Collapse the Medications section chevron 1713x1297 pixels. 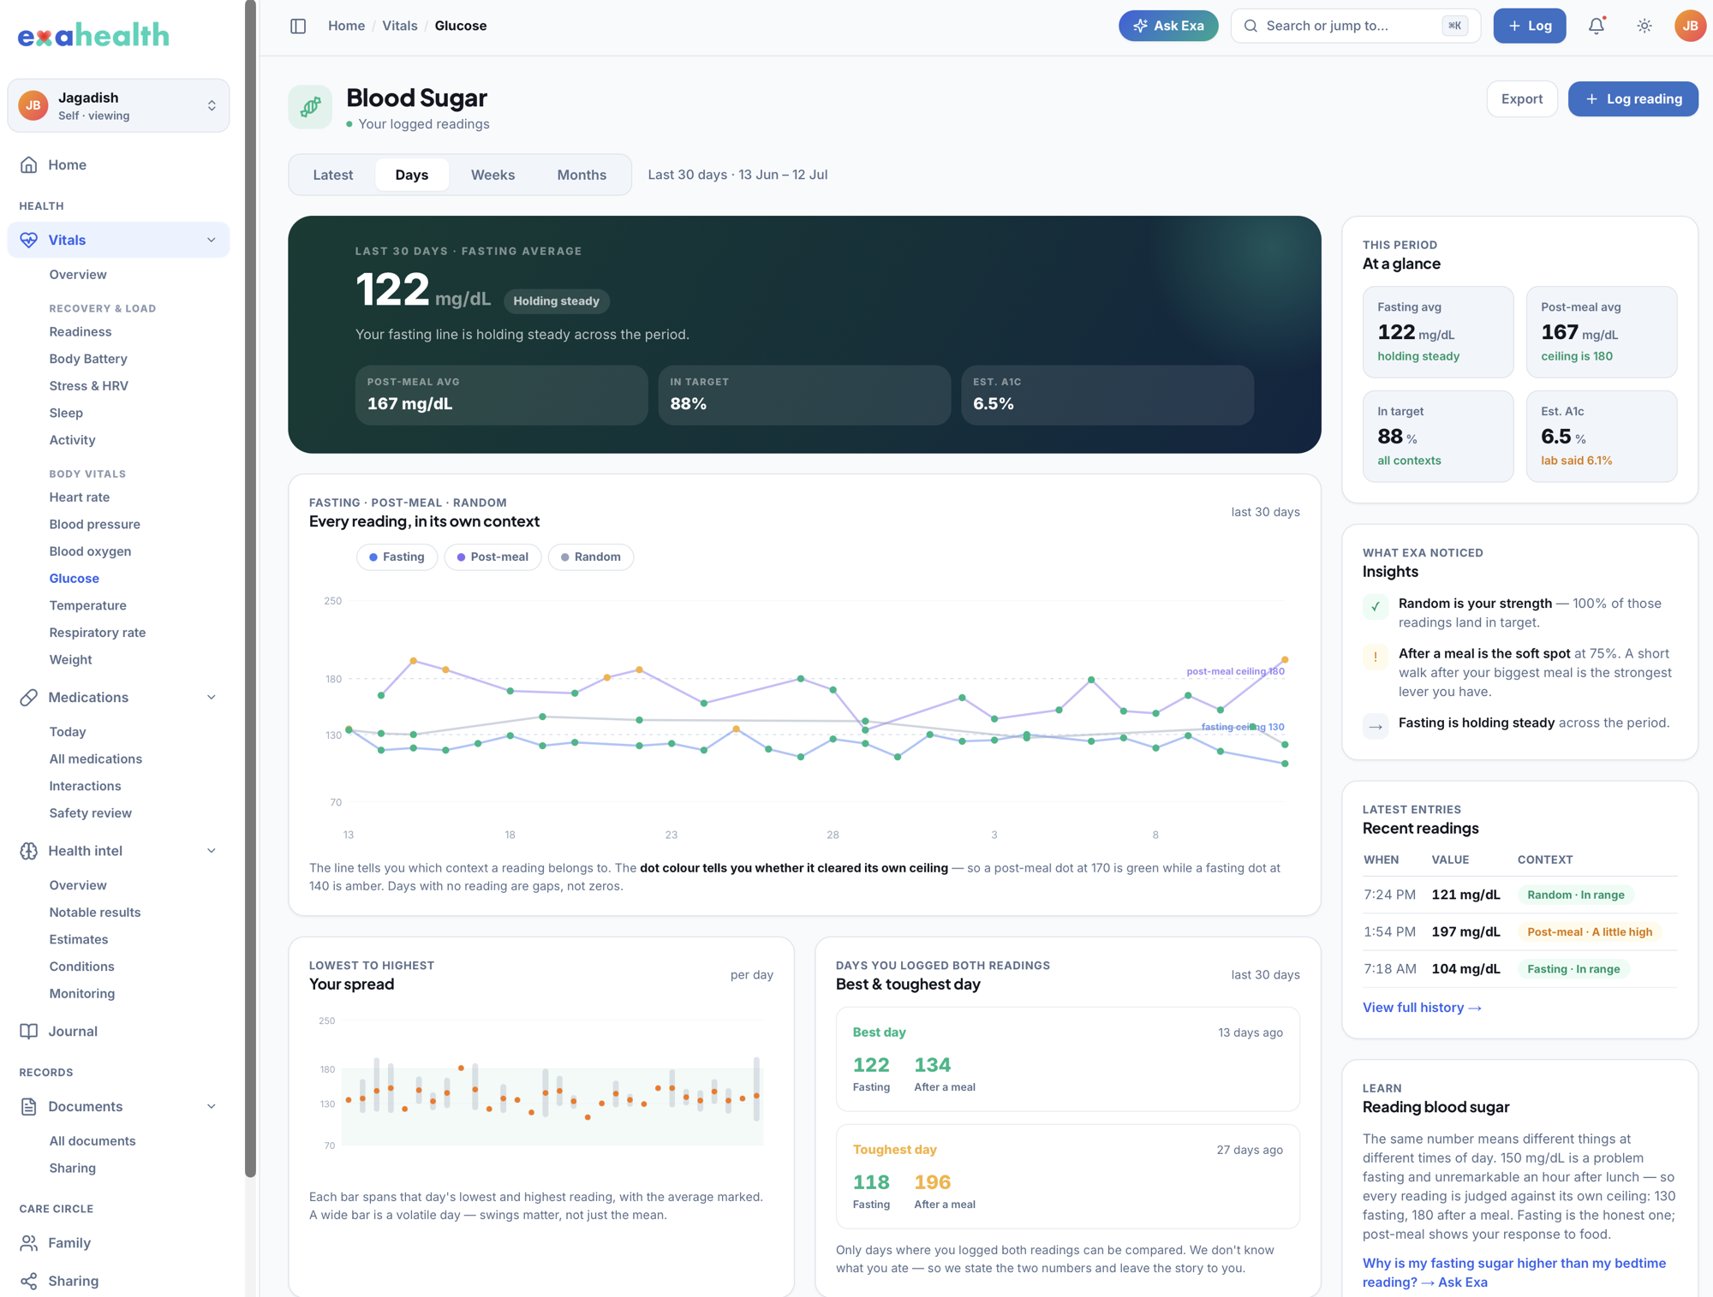[212, 697]
